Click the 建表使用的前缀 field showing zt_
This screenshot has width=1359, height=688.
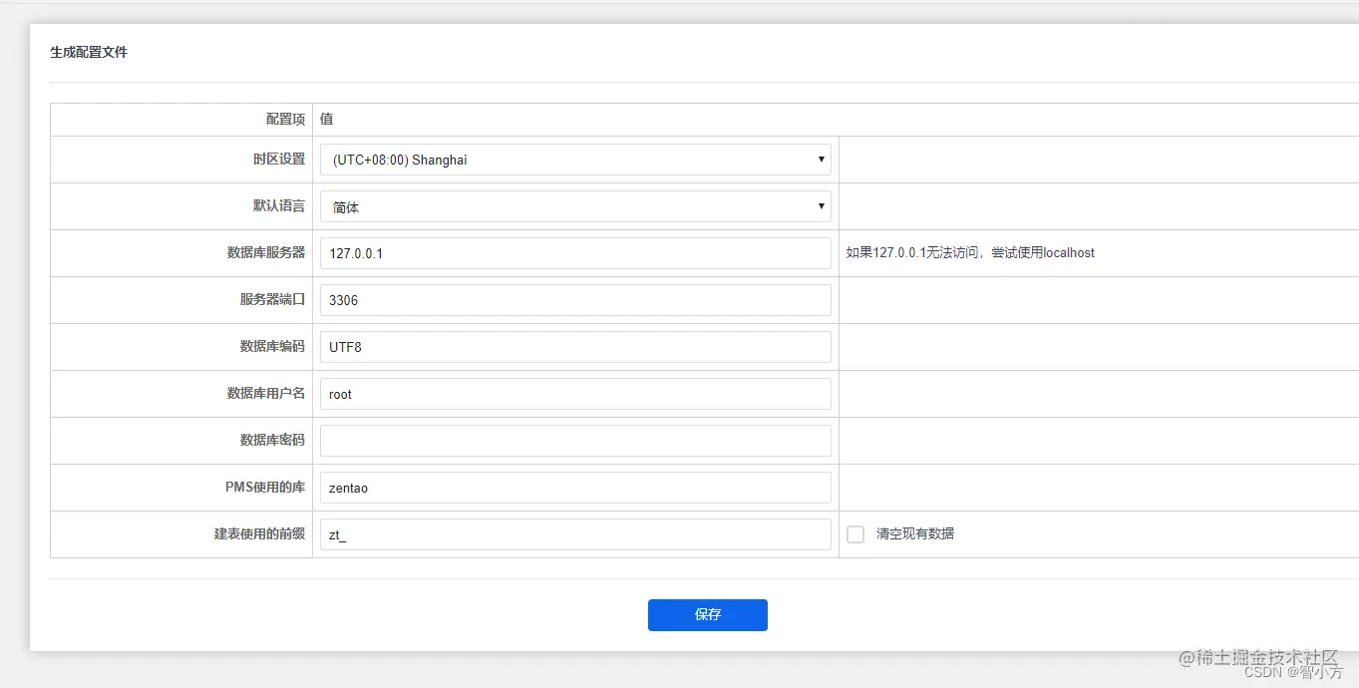575,534
